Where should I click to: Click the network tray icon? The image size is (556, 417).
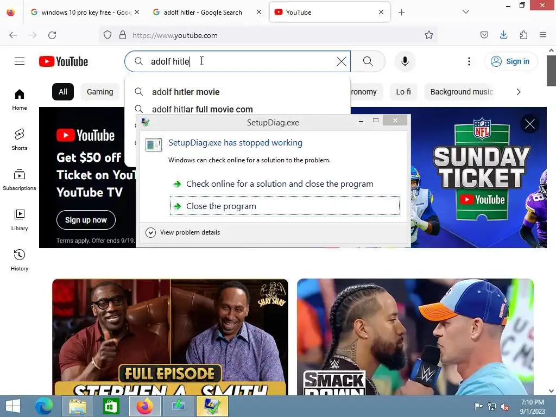click(x=491, y=407)
